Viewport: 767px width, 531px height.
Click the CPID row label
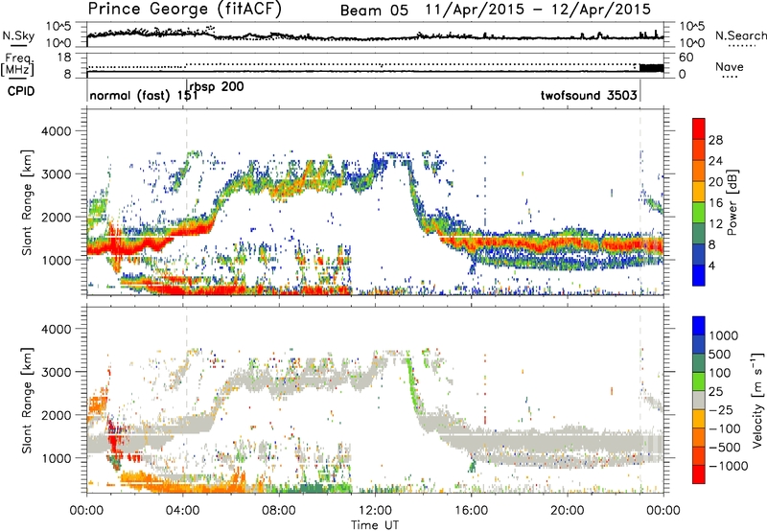pos(21,91)
